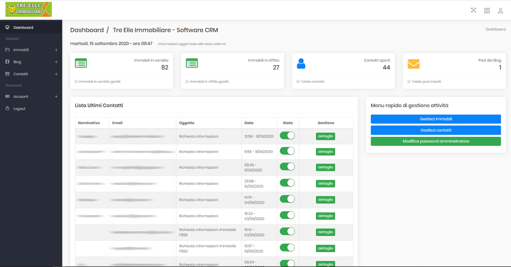Viewport: 511px width, 267px height.
Task: Toggle Stato switch for contact dated 08:24
Action: pyautogui.click(x=287, y=263)
